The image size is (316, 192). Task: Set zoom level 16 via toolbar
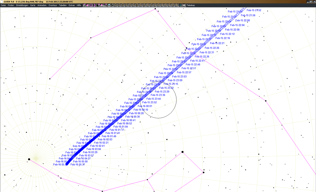[x=169, y=5]
